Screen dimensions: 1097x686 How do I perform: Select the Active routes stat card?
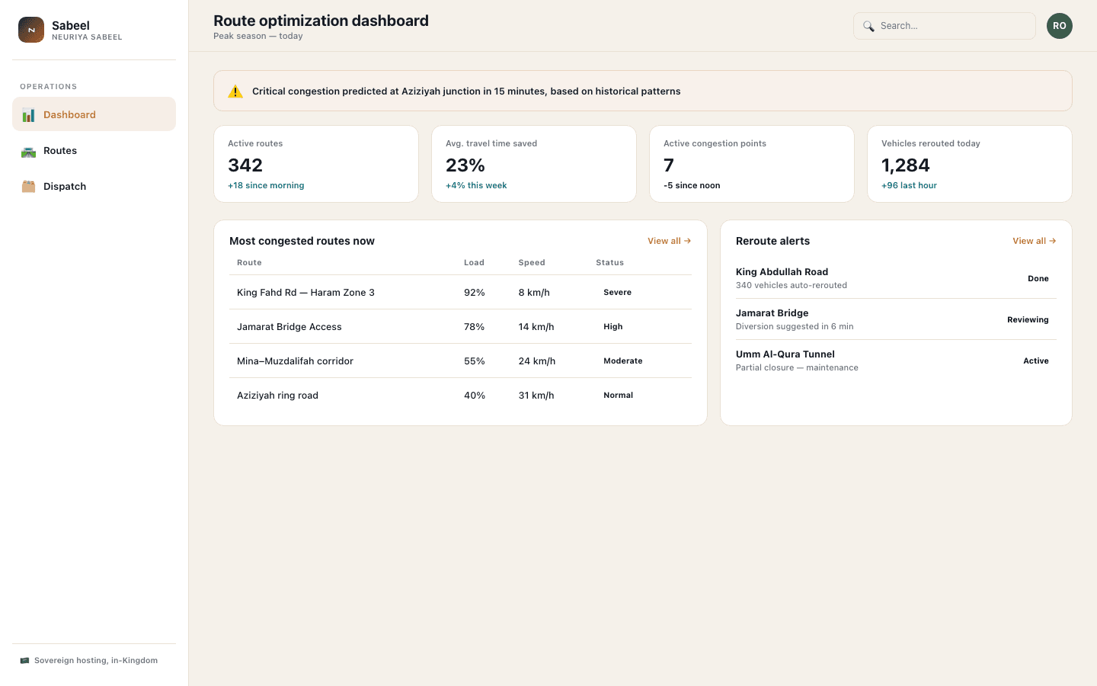click(x=316, y=164)
